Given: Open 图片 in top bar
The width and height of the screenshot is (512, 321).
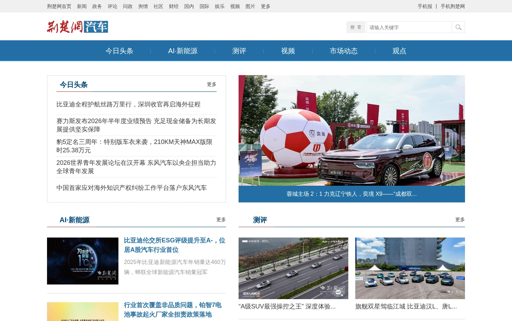Looking at the screenshot, I should click(250, 6).
